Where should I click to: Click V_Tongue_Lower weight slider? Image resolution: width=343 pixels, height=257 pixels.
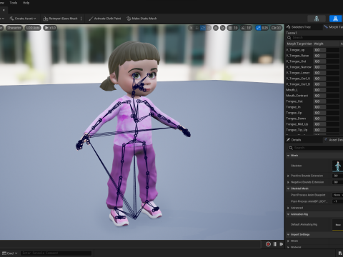point(327,73)
